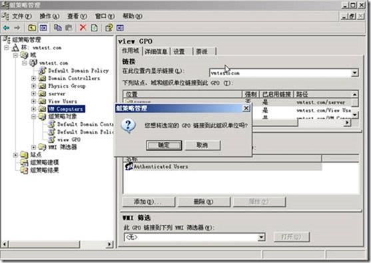Viewport: 371px width, 263px height.
Task: Expand the View Users node
Action: point(33,101)
